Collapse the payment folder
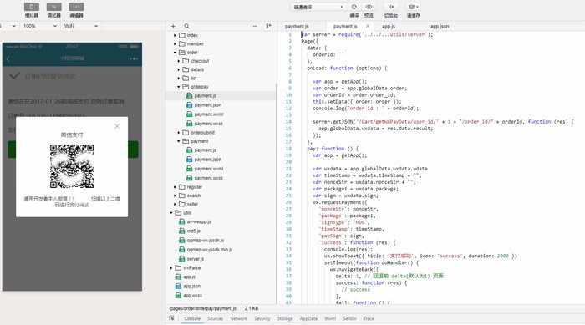This screenshot has width=585, height=325. (179, 141)
